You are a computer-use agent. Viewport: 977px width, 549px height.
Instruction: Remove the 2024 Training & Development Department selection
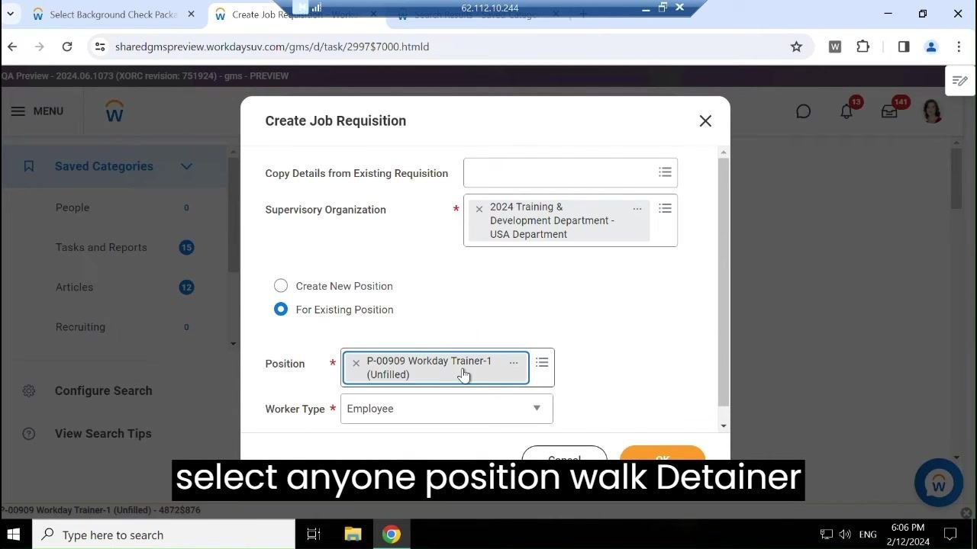pyautogui.click(x=479, y=209)
